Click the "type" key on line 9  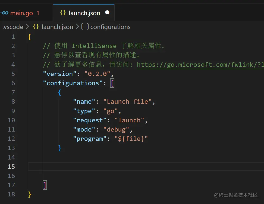[x=84, y=111]
